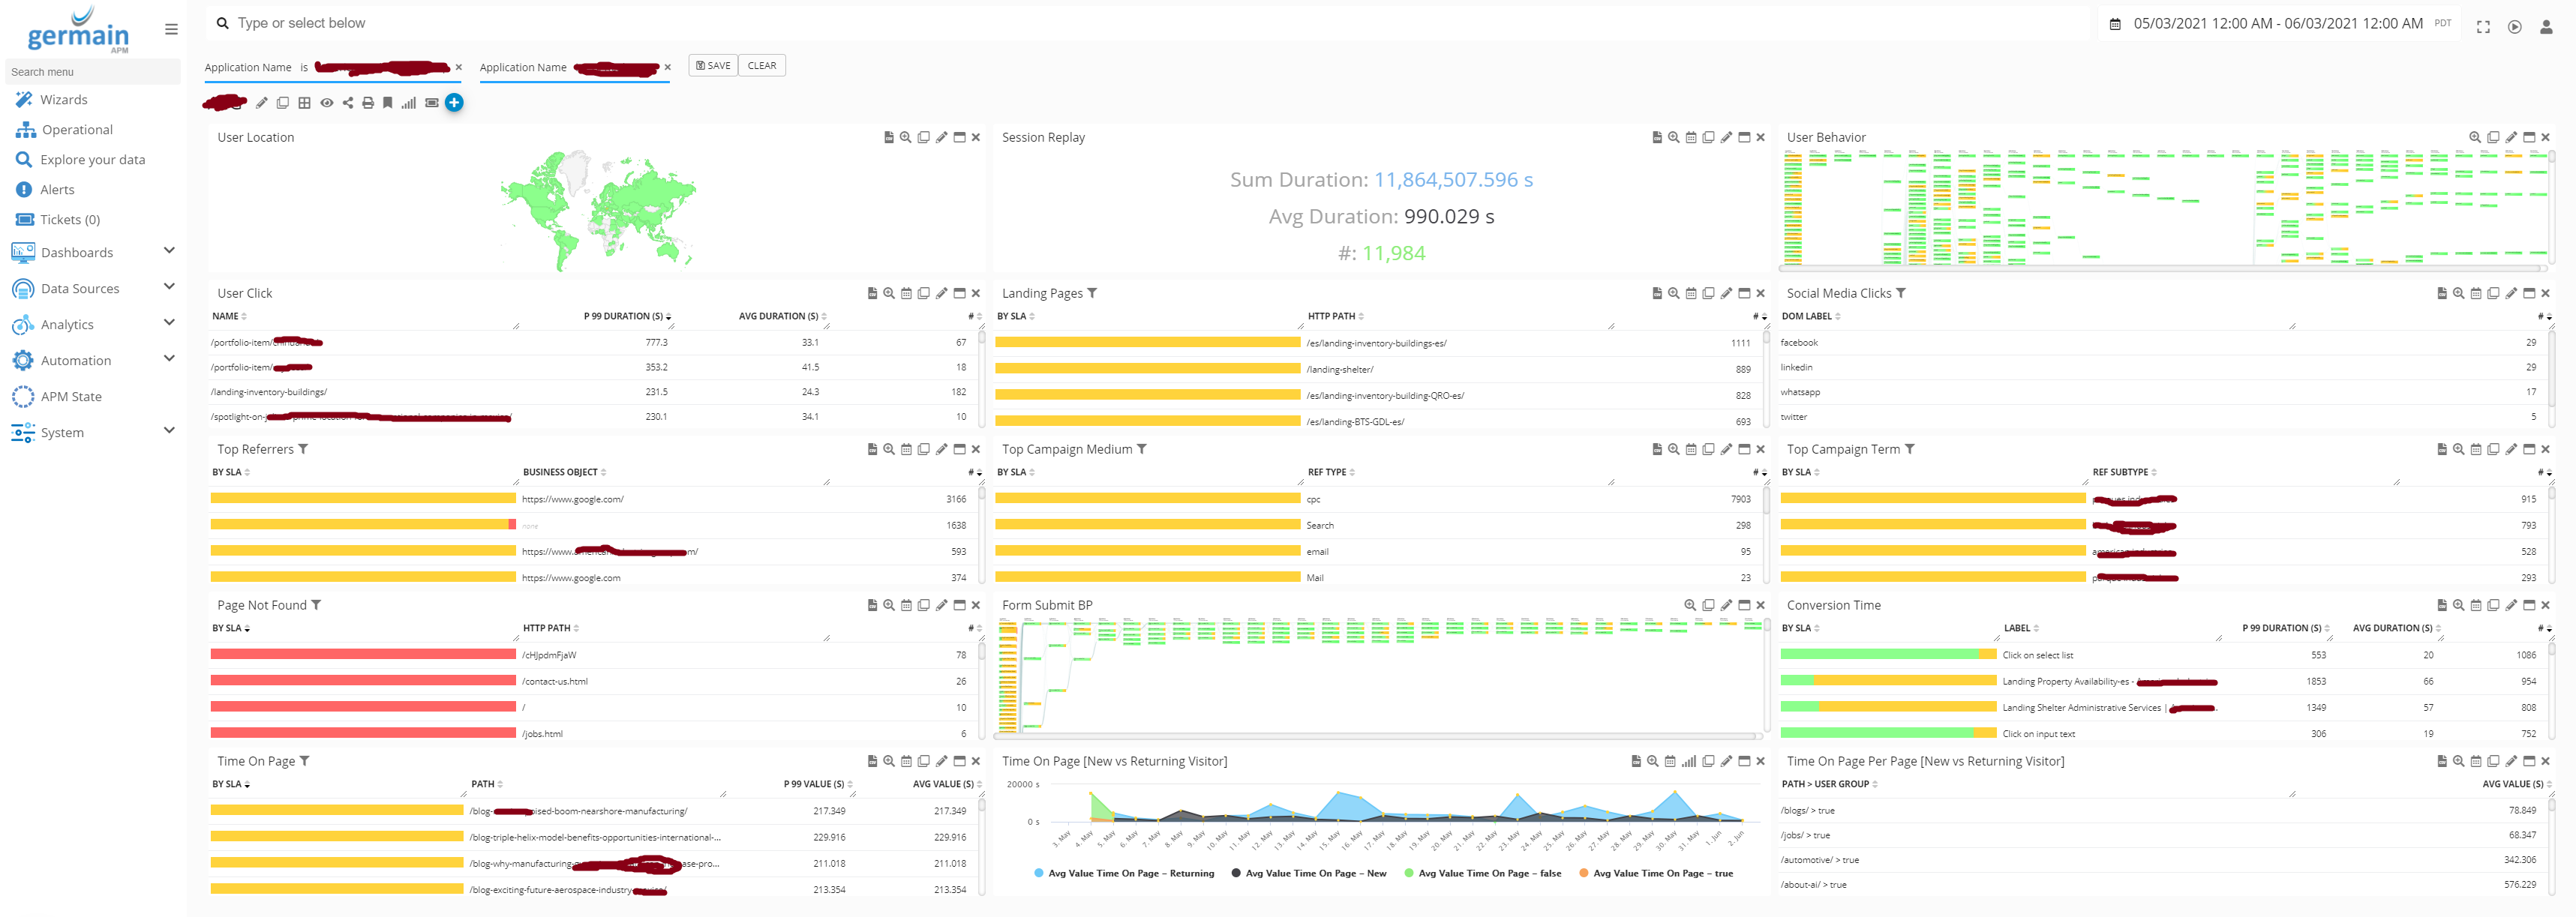Open calendar on Session Replay widget
The image size is (2576, 917).
point(1691,138)
